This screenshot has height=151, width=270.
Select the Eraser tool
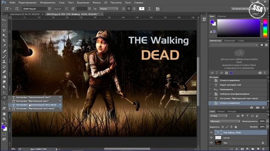coord(4,72)
